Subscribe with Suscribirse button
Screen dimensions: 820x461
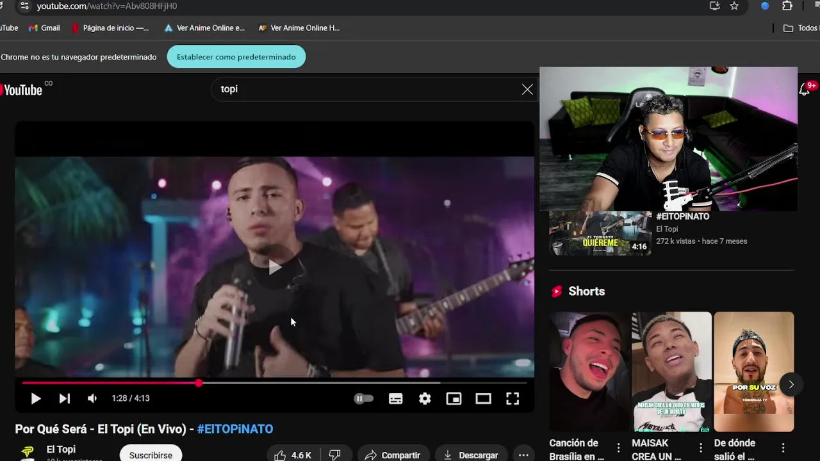pyautogui.click(x=151, y=455)
